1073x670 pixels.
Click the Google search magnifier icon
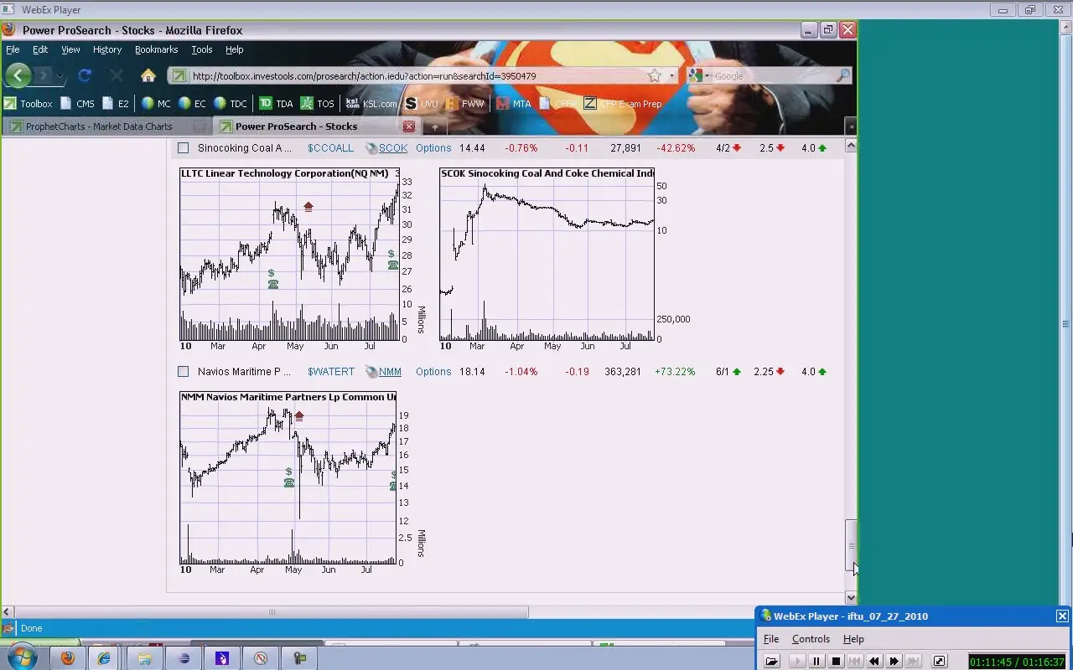coord(843,75)
